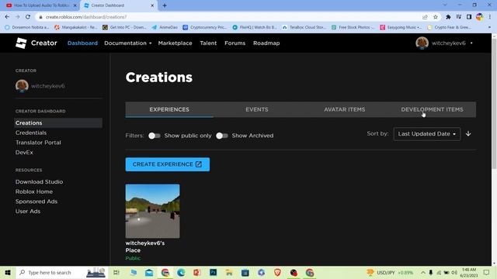Open Chrome three-dot menu

coord(490,17)
